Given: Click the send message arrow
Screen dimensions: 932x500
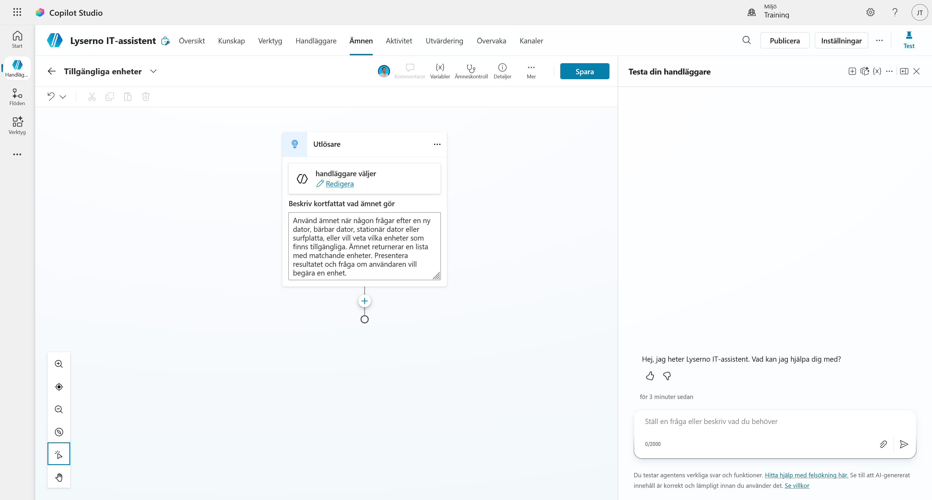Looking at the screenshot, I should tap(904, 444).
